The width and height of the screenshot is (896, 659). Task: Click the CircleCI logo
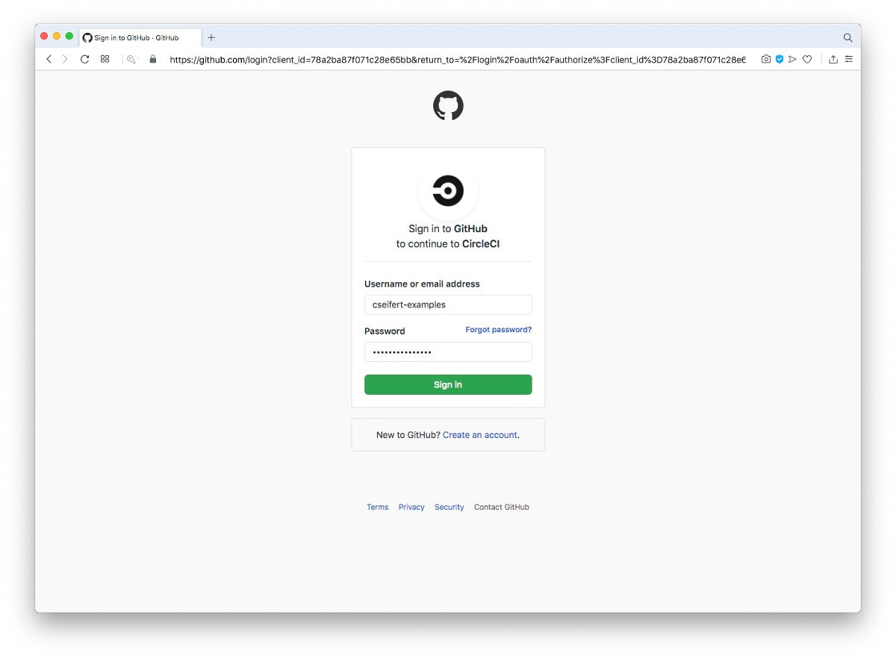tap(448, 190)
